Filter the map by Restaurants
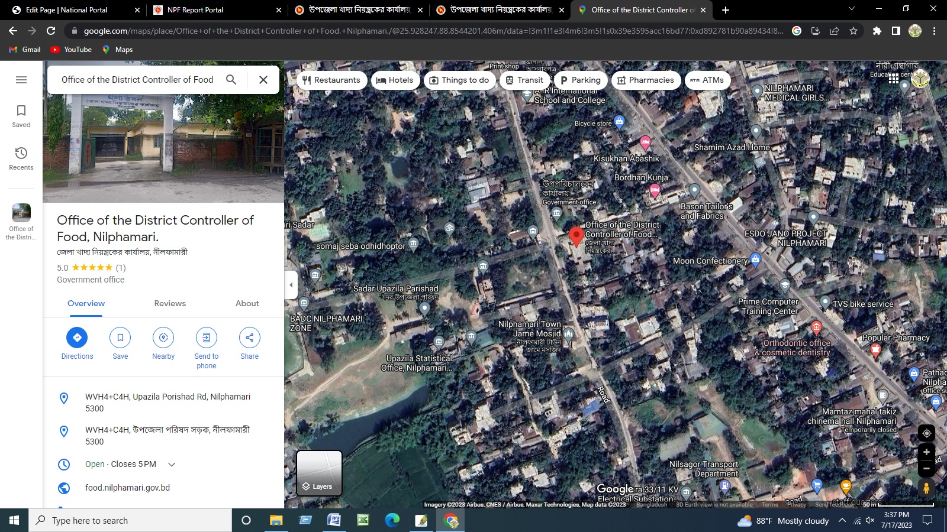The height and width of the screenshot is (532, 947). coord(331,80)
